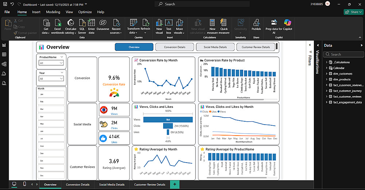Open Recent sources list
The image size is (365, 190).
coord(116,27)
